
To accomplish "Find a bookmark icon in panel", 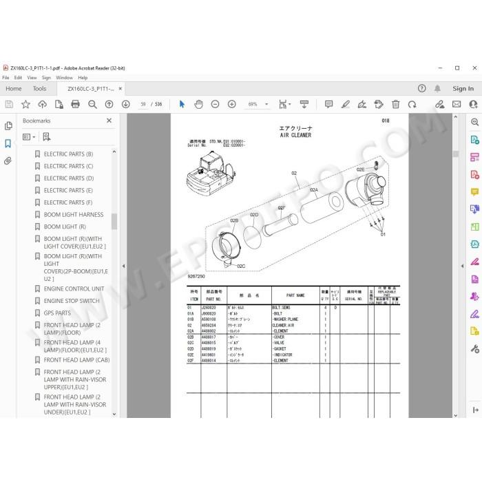I will pos(46,137).
